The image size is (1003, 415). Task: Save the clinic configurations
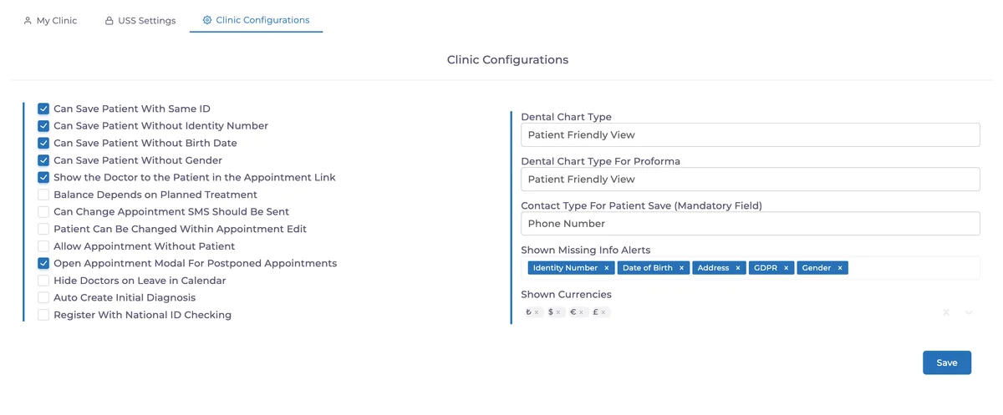point(947,362)
